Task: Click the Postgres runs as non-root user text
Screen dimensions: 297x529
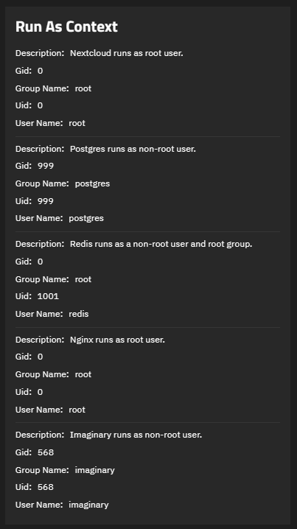Action: [x=133, y=149]
